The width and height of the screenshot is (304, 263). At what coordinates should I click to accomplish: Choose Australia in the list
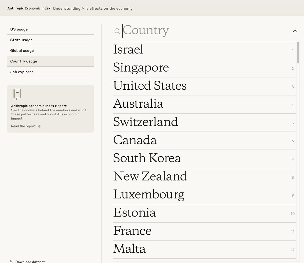(x=204, y=104)
